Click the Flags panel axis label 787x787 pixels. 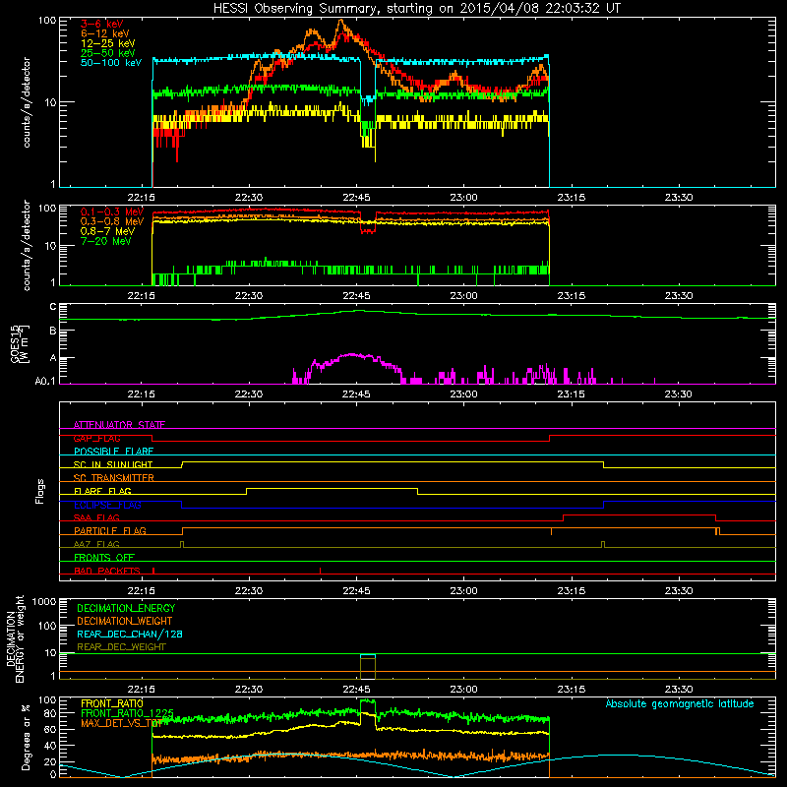(39, 491)
